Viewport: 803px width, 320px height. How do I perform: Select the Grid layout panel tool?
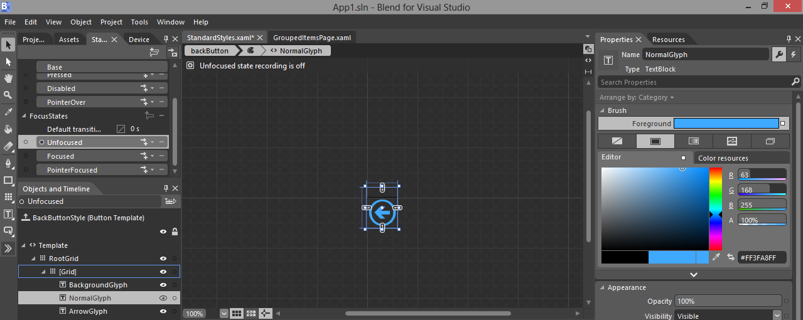click(8, 197)
